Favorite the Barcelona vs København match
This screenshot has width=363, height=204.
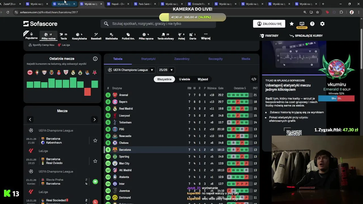(95, 141)
